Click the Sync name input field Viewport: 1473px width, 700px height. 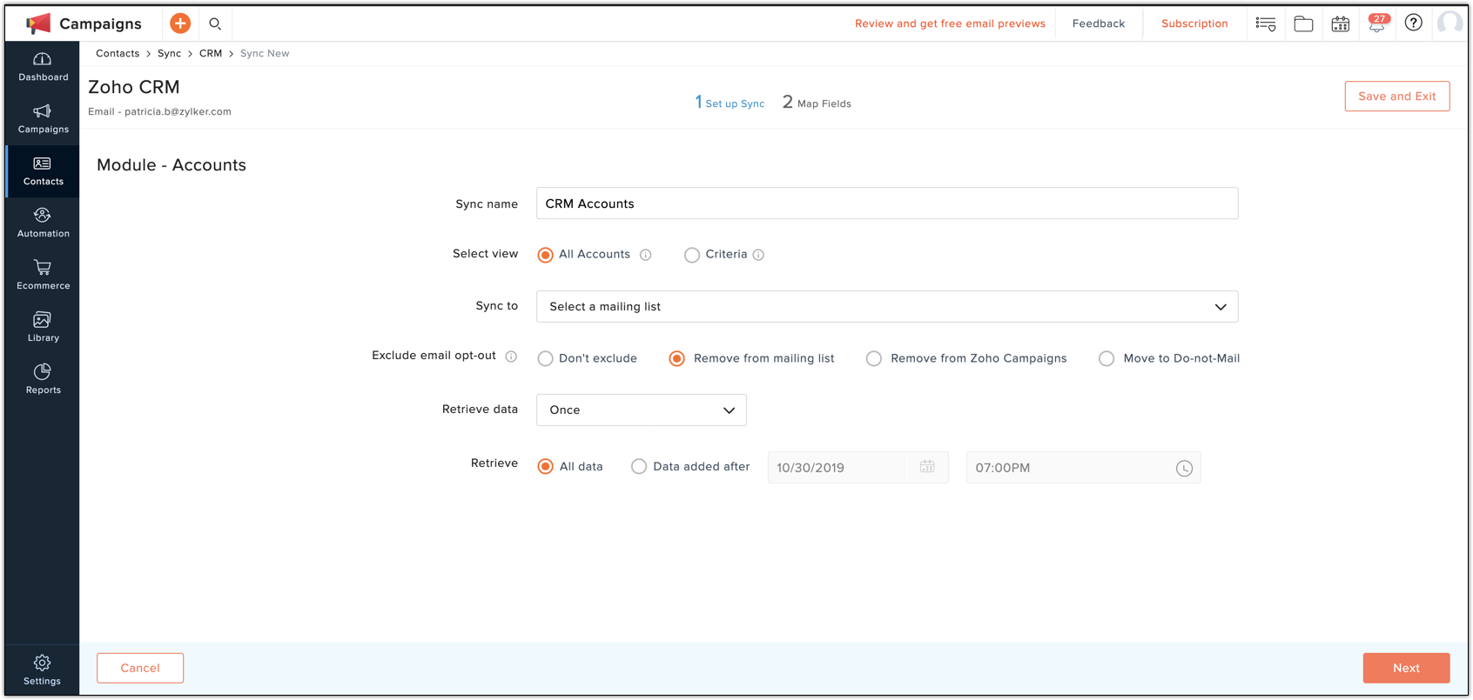click(887, 203)
